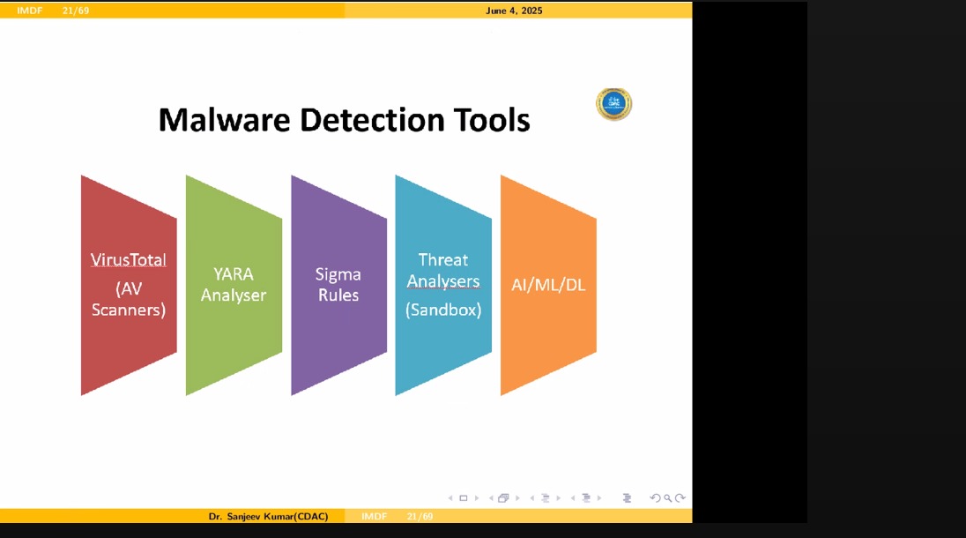This screenshot has height=538, width=966.
Task: Click the June 4, 2025 date header
Action: [x=514, y=11]
